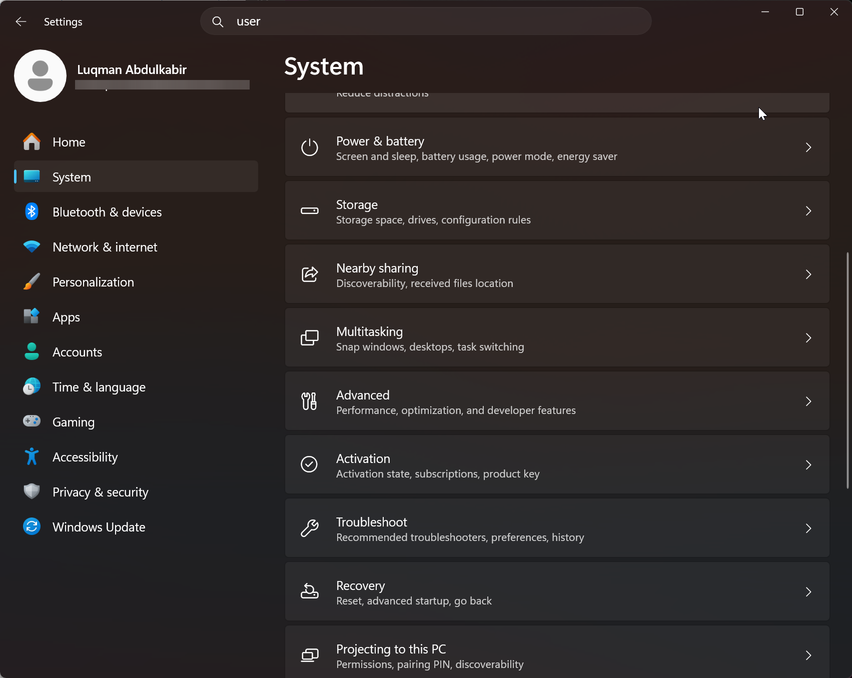Expand Power & battery with its chevron
This screenshot has height=678, width=852.
coord(808,147)
